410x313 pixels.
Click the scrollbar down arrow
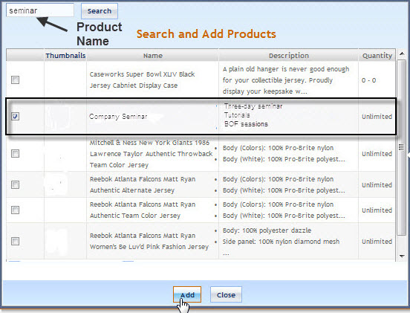click(x=402, y=256)
